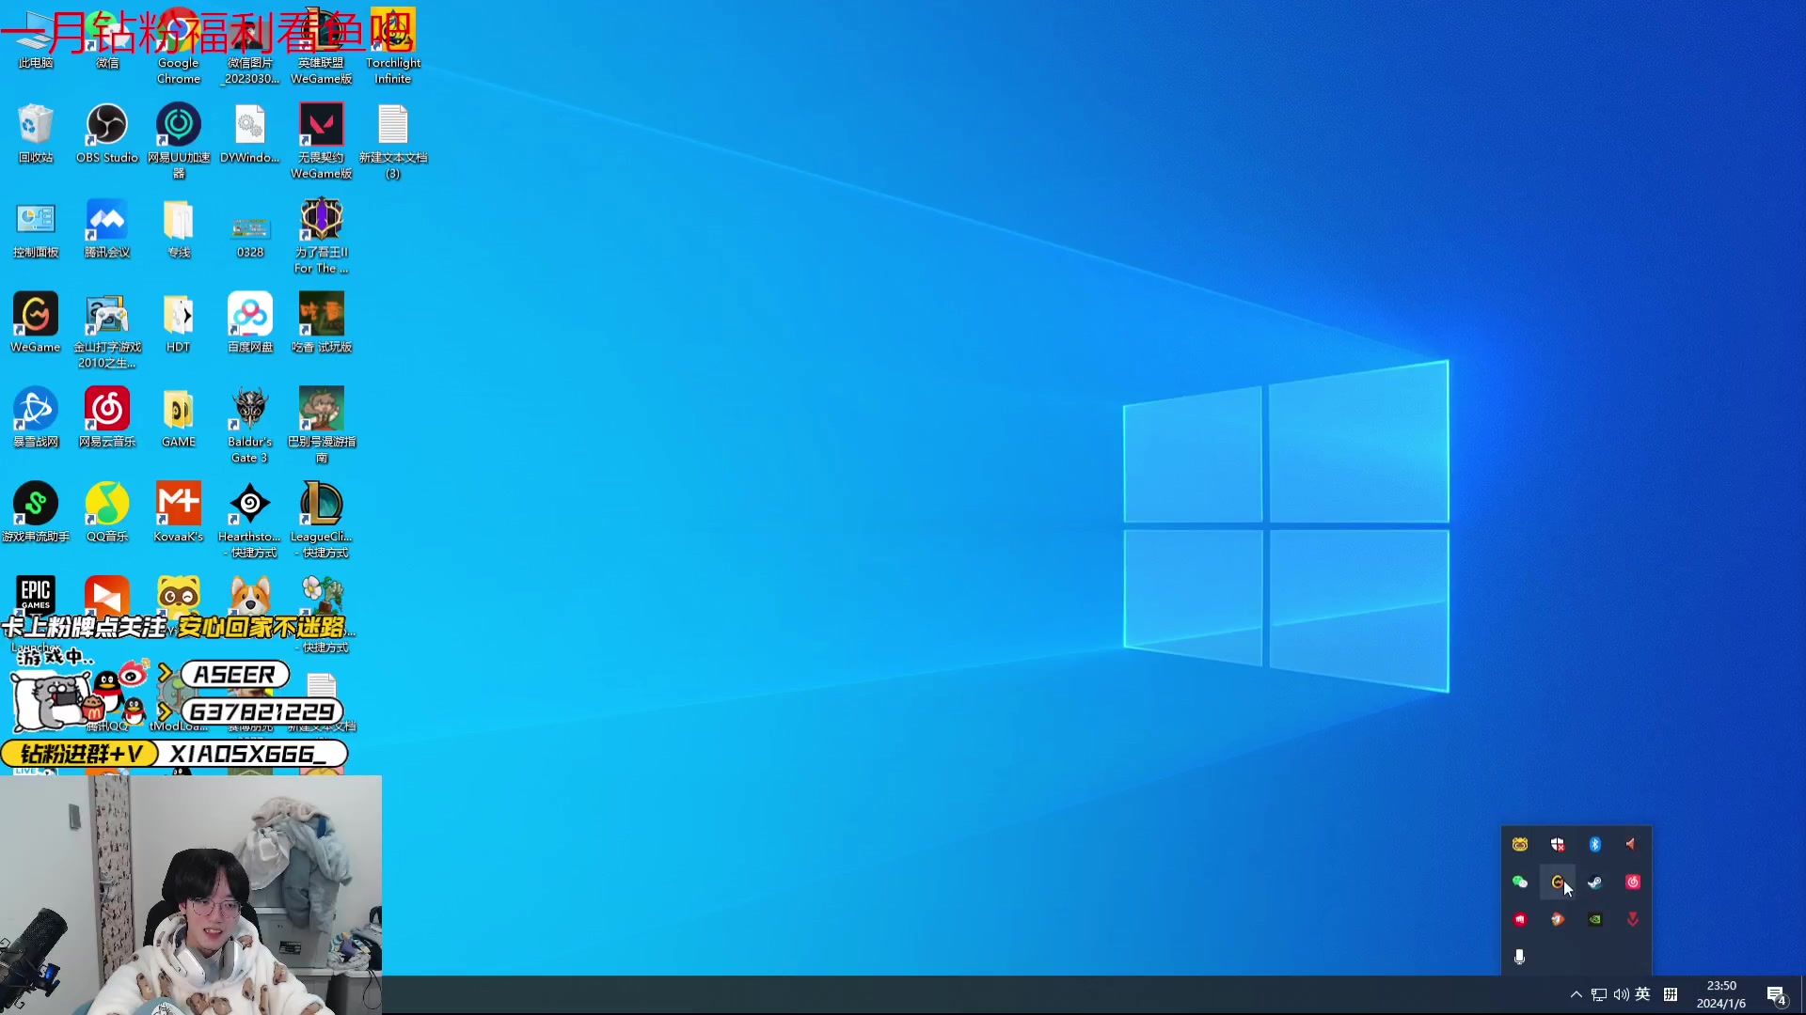1806x1015 pixels.
Task: Select the OBS Studio desktop icon
Action: (x=107, y=133)
